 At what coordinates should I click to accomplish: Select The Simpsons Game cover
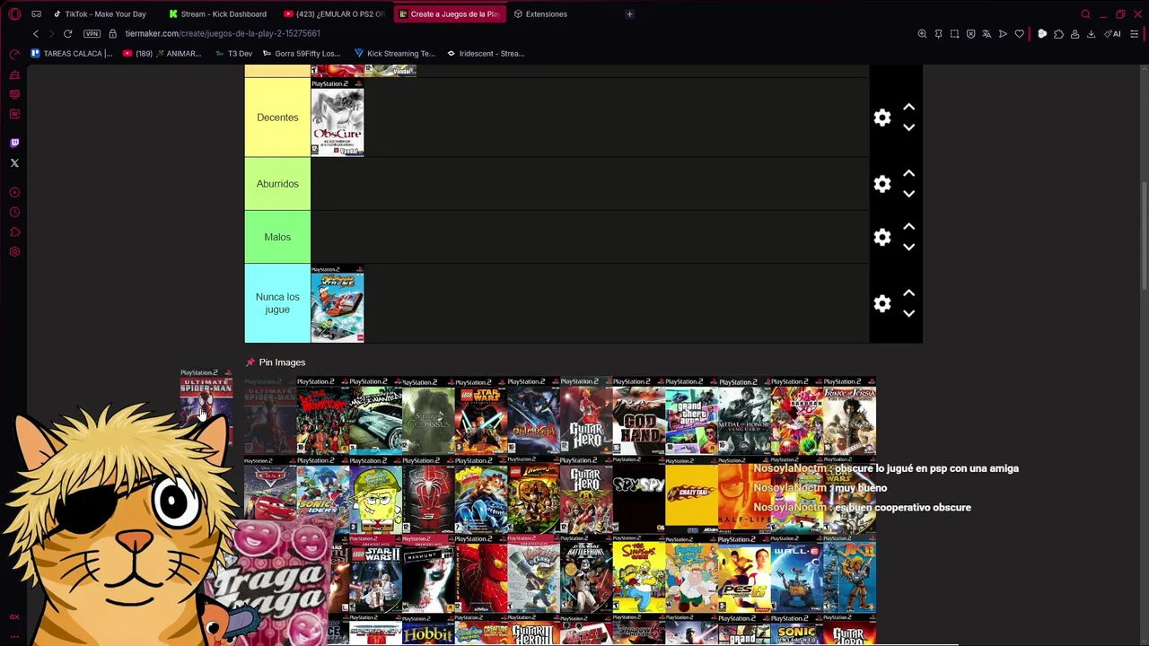[639, 574]
